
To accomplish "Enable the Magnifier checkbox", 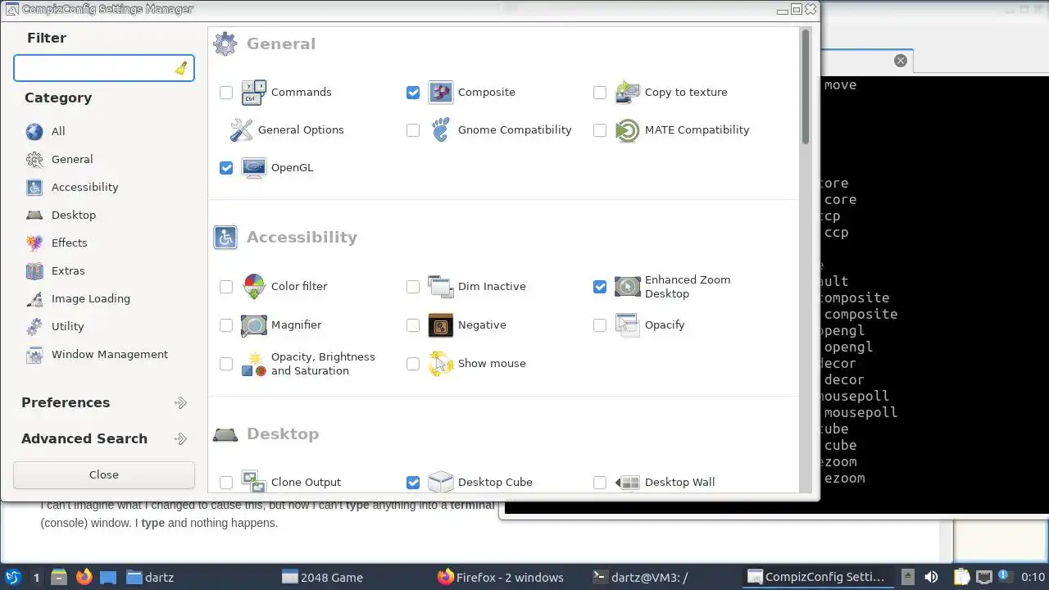I will [x=226, y=325].
